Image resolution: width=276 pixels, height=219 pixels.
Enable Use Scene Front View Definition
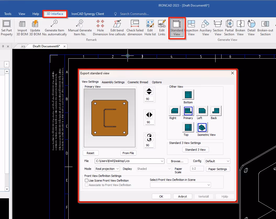pyautogui.click(x=86, y=180)
